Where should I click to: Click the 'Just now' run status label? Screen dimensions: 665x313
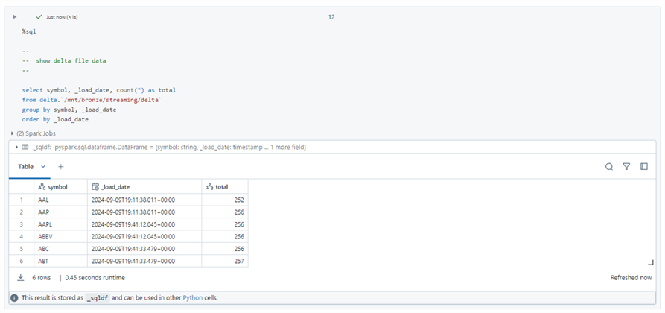(61, 16)
